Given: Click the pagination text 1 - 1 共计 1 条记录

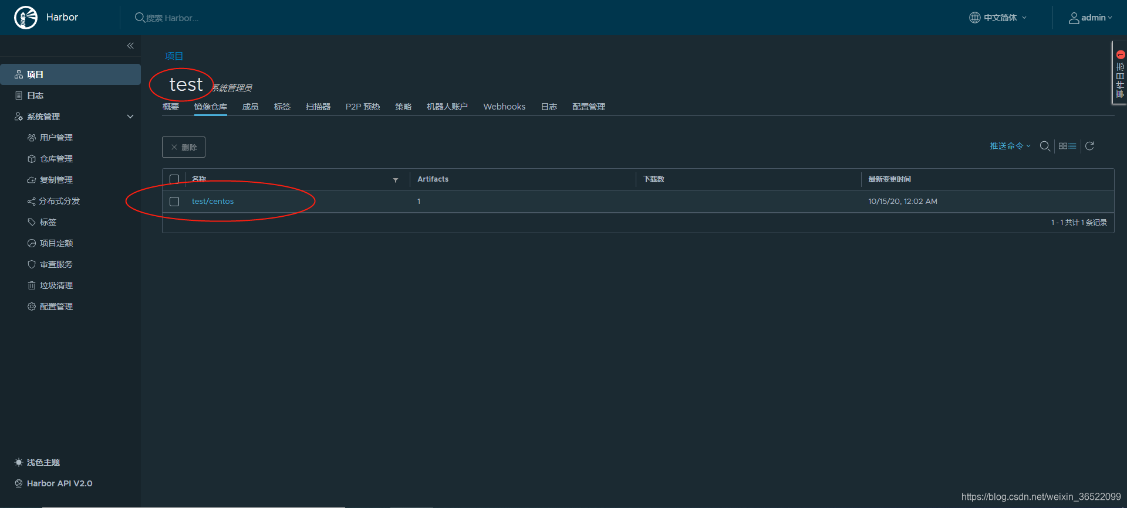Looking at the screenshot, I should (x=1079, y=223).
